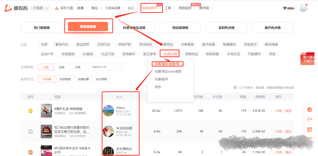The height and width of the screenshot is (156, 318).
Task: Filter category by 全部
Action: (x=44, y=44)
